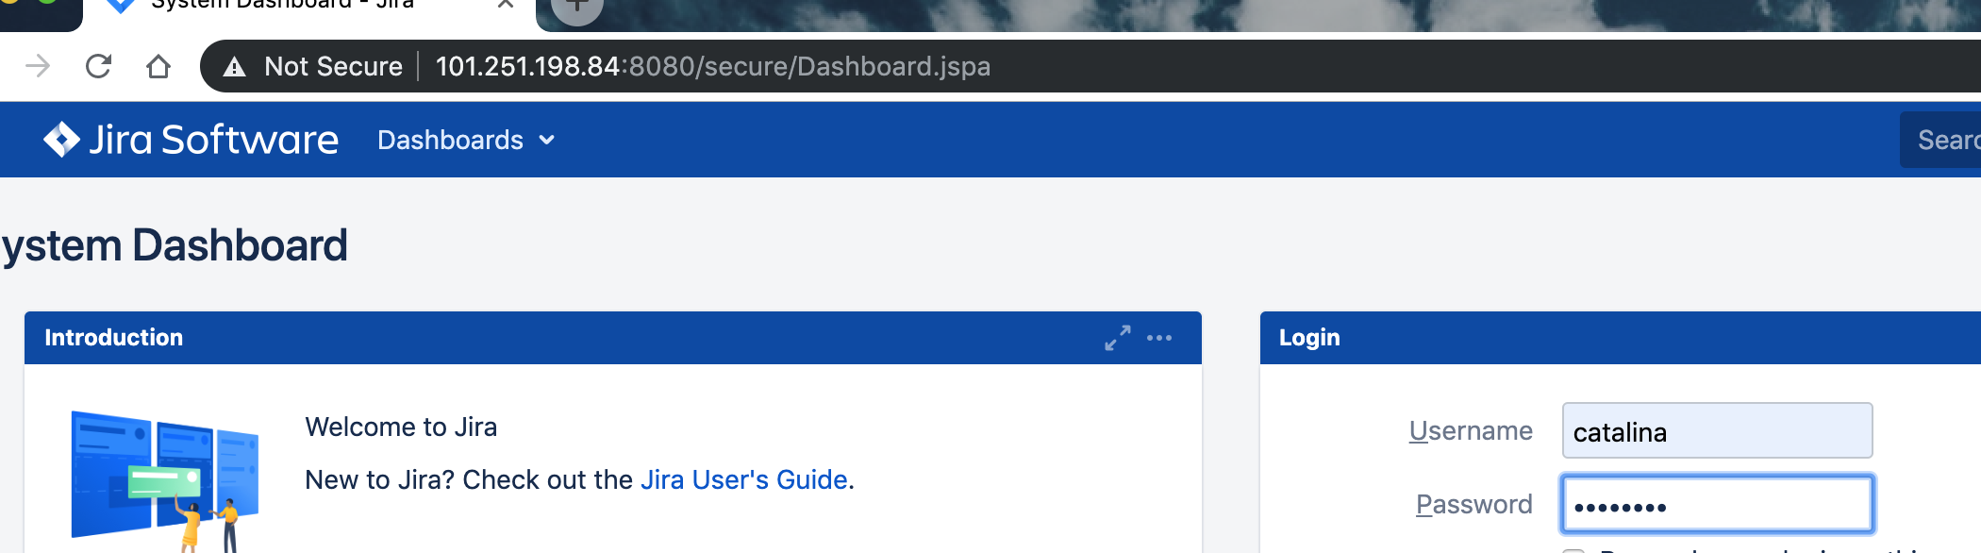Focus the Username field containing catalina
This screenshot has width=1981, height=553.
pyautogui.click(x=1717, y=431)
